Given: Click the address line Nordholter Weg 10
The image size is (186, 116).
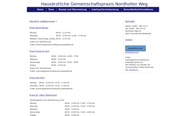Looking at the screenshot, I should [x=133, y=31].
